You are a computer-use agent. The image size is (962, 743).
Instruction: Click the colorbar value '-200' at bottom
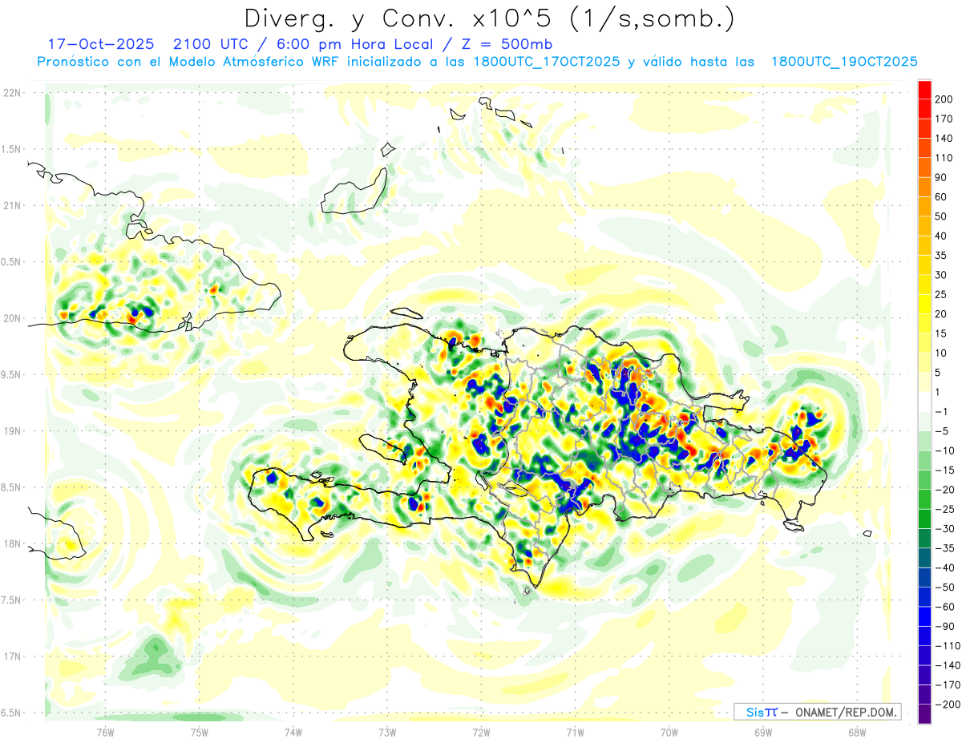click(x=948, y=705)
